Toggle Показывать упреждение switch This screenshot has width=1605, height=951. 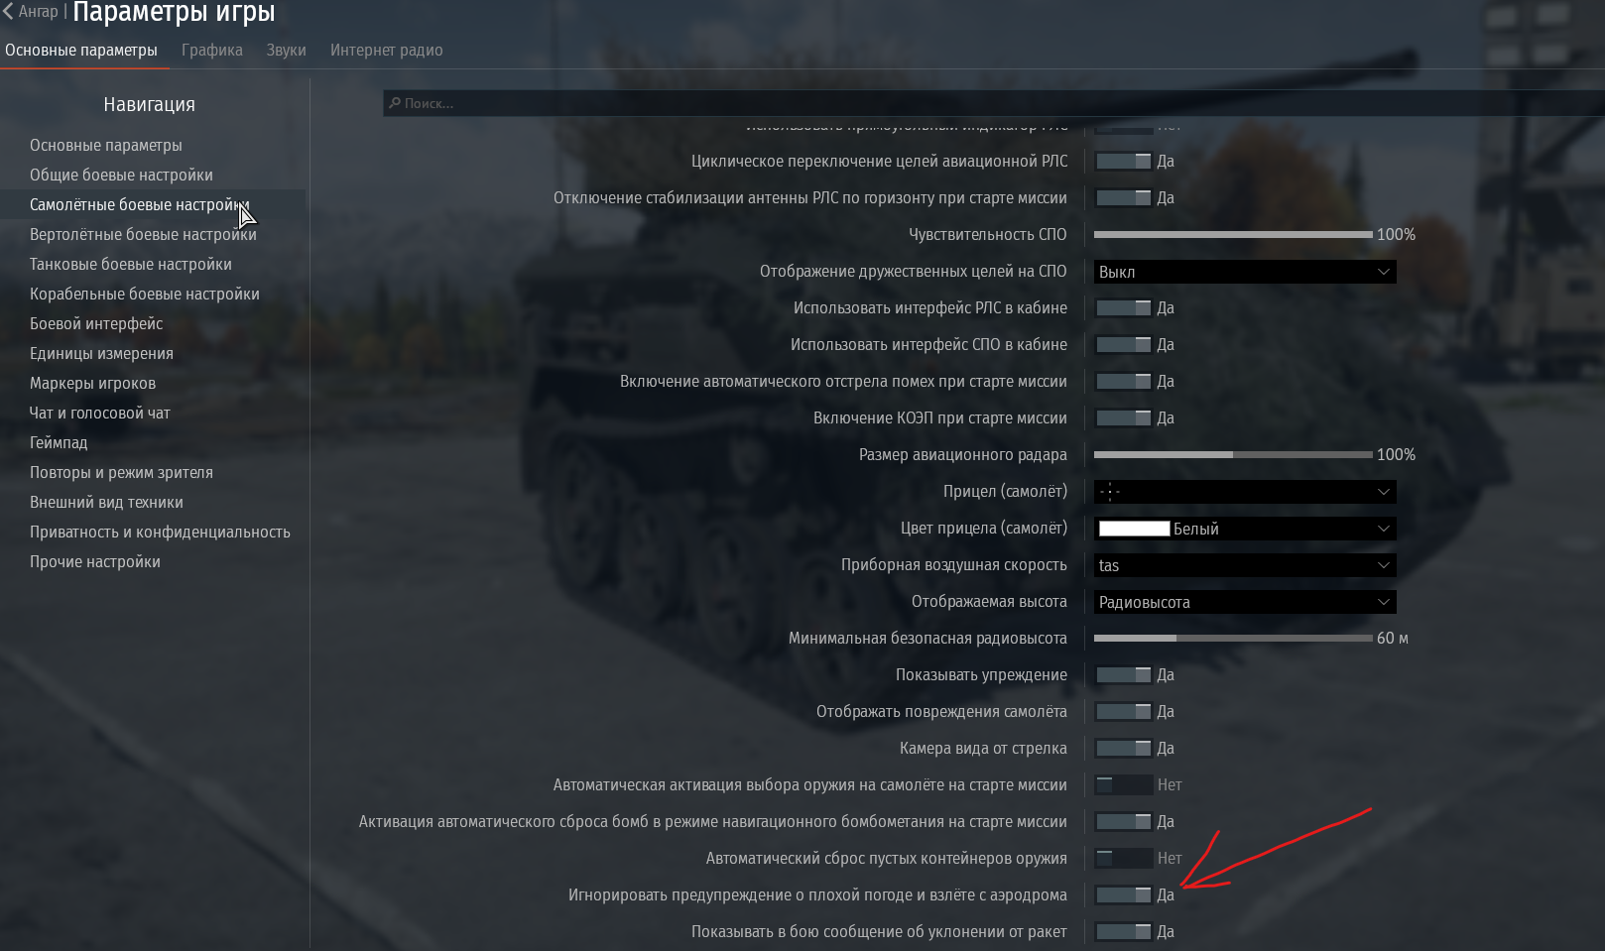coord(1124,675)
